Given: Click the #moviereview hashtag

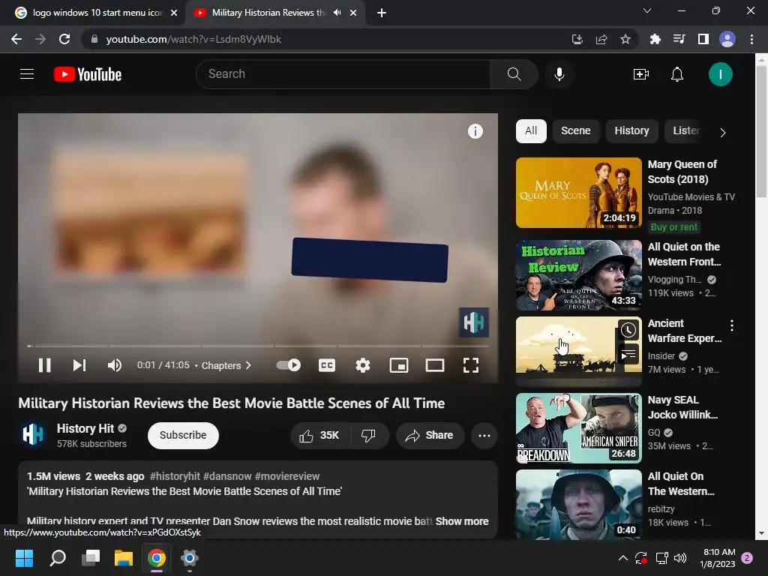Looking at the screenshot, I should (x=287, y=476).
